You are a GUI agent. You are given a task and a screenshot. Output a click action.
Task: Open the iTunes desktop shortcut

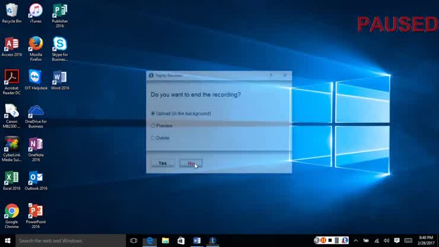pyautogui.click(x=36, y=11)
